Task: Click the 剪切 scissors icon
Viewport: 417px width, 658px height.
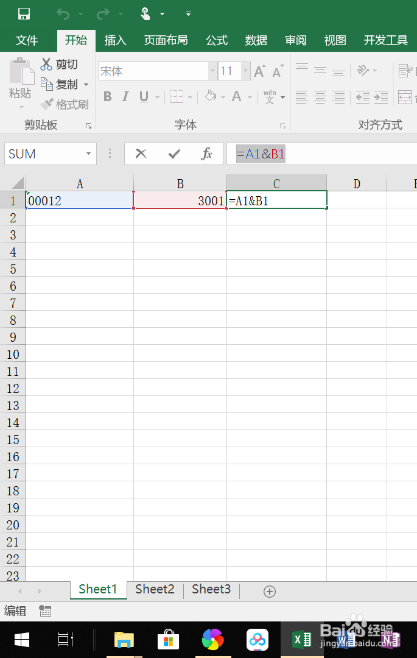Action: (46, 64)
